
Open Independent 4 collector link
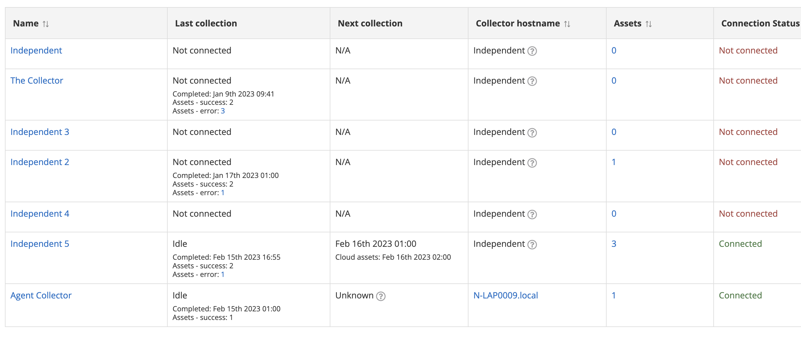pos(40,213)
